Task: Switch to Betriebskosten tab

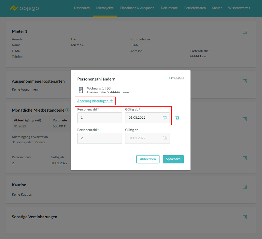Action: point(195,8)
